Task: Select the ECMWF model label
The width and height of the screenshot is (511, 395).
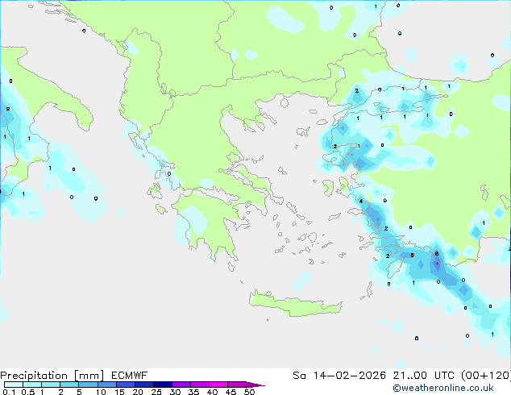Action: click(x=130, y=376)
